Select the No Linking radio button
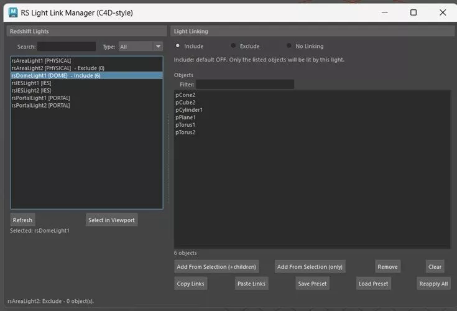Screen dimensions: 457x311 tap(289, 46)
